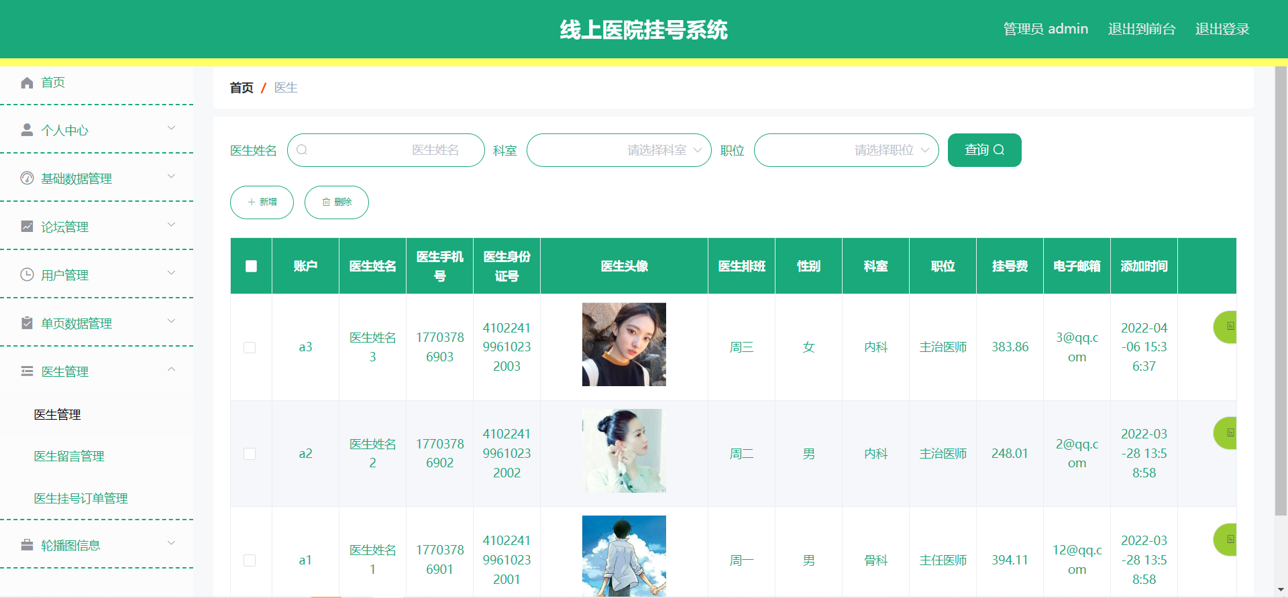This screenshot has height=598, width=1288.
Task: Tick the checkbox for row a1
Action: pos(250,560)
